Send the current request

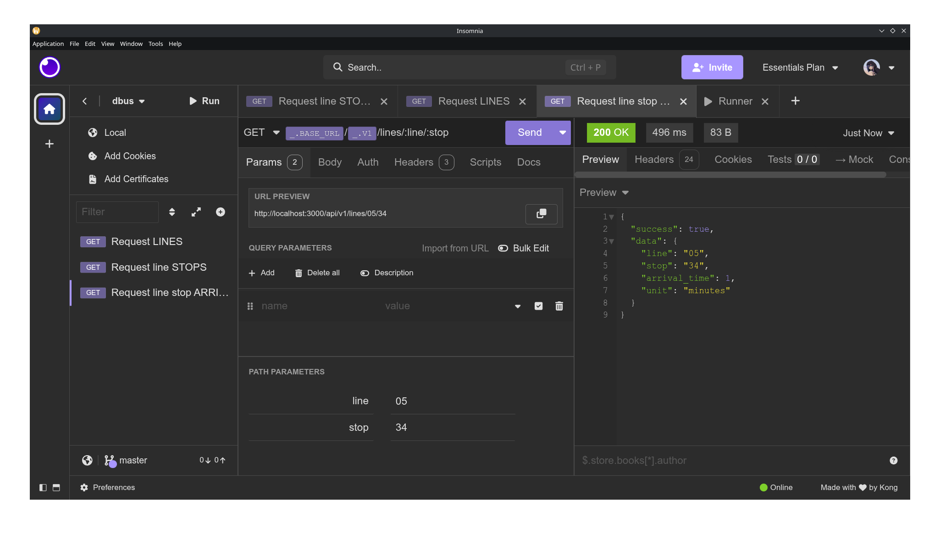tap(529, 133)
